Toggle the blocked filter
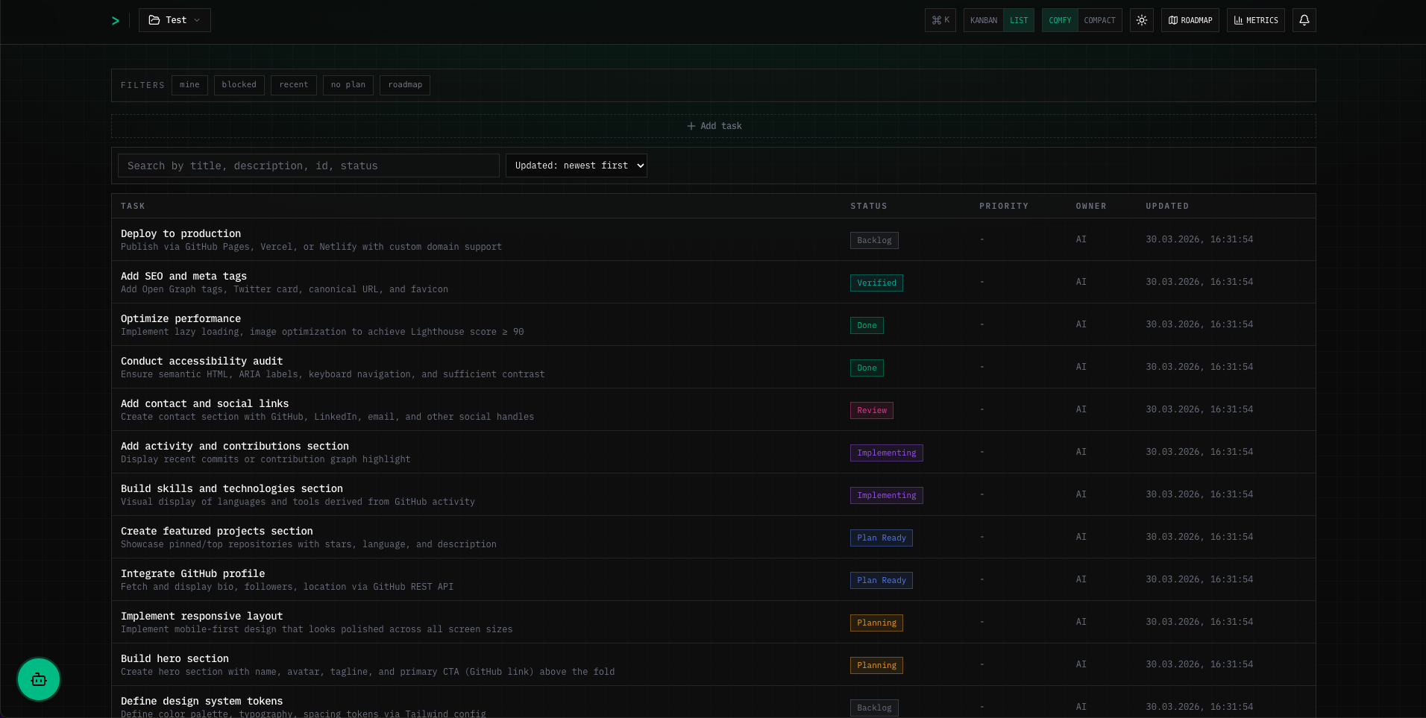The height and width of the screenshot is (718, 1426). pos(239,85)
